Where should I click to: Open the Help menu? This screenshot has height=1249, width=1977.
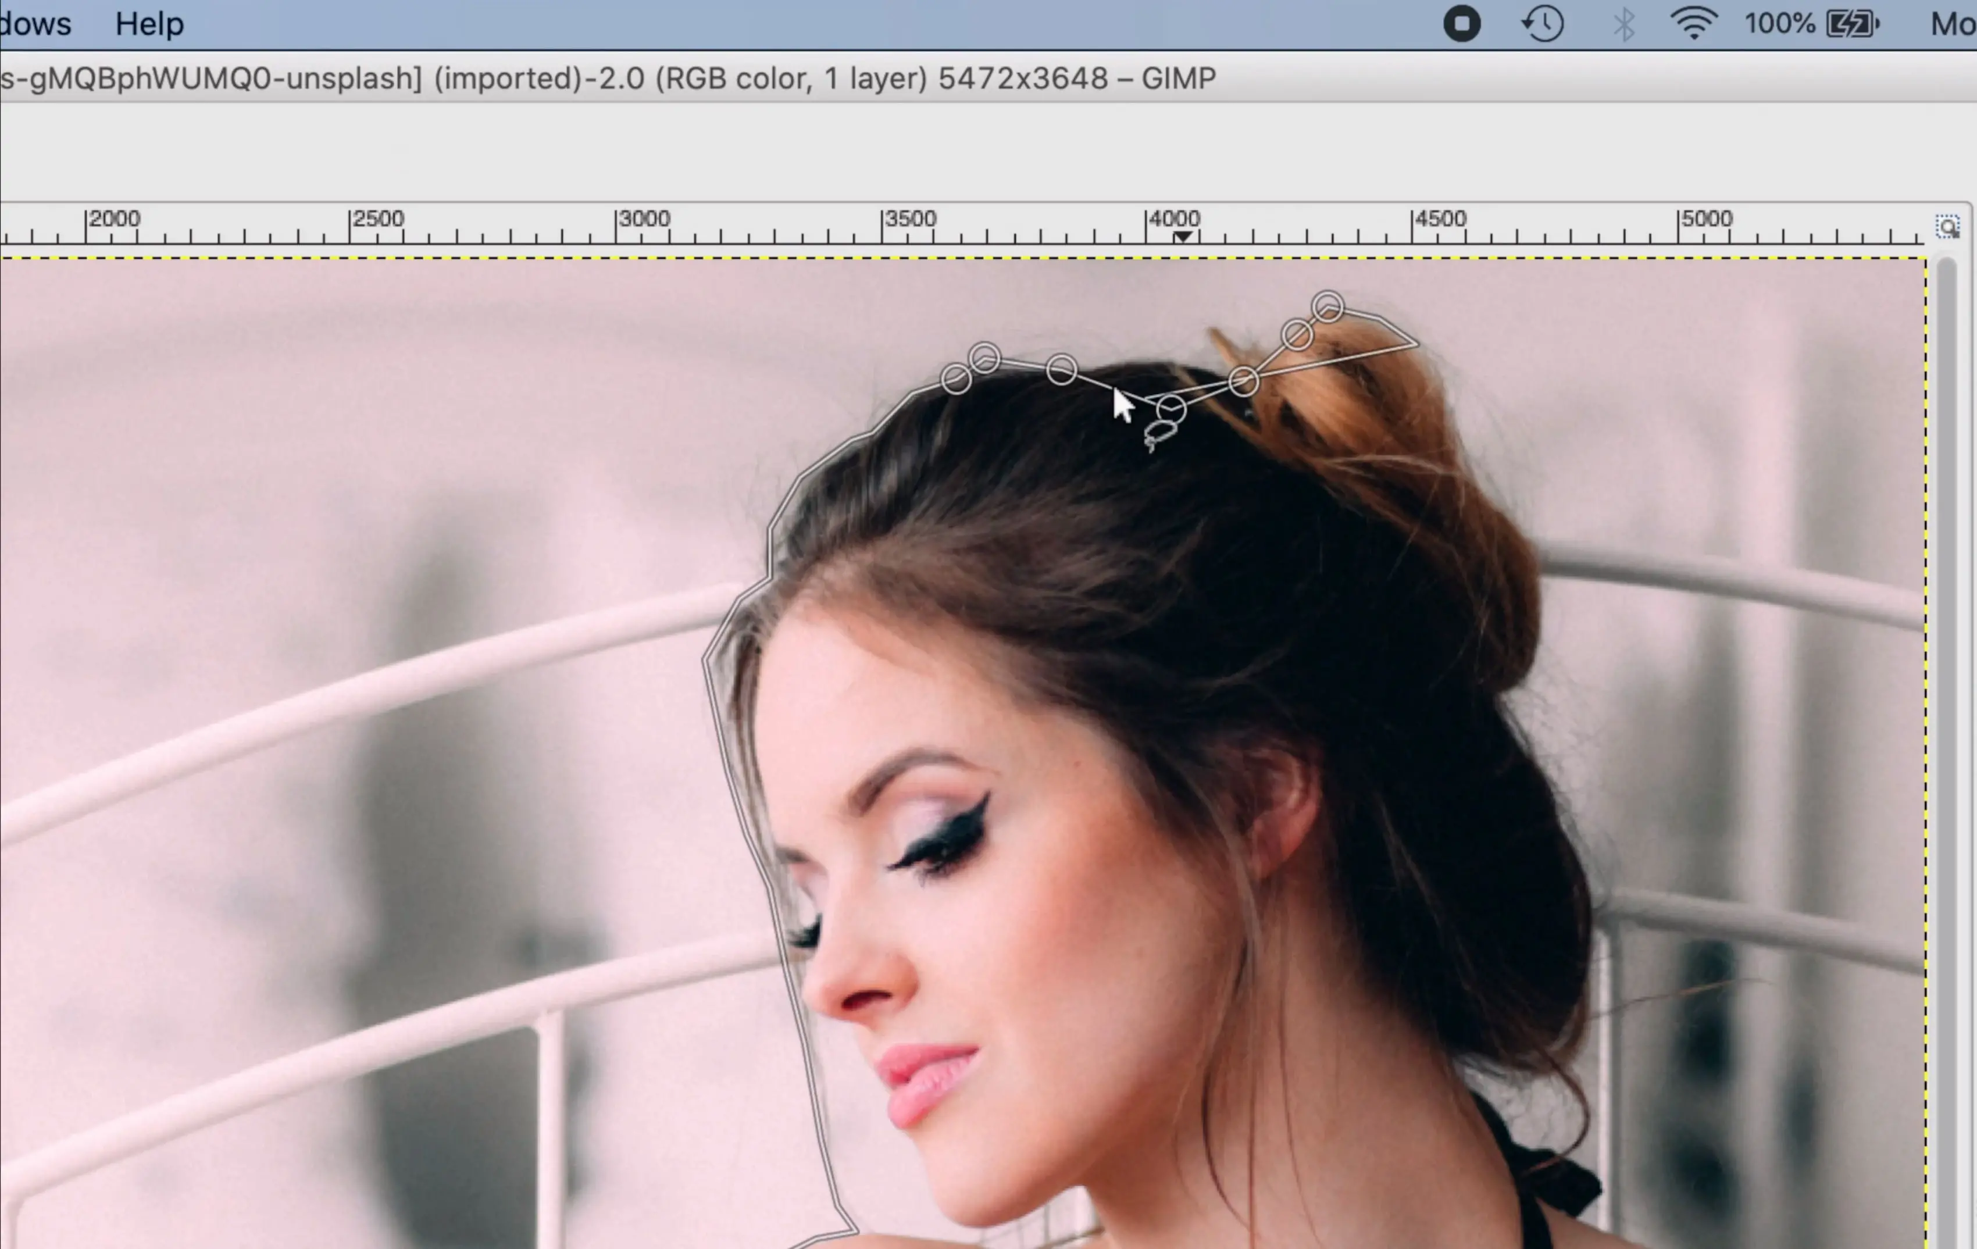pos(149,24)
